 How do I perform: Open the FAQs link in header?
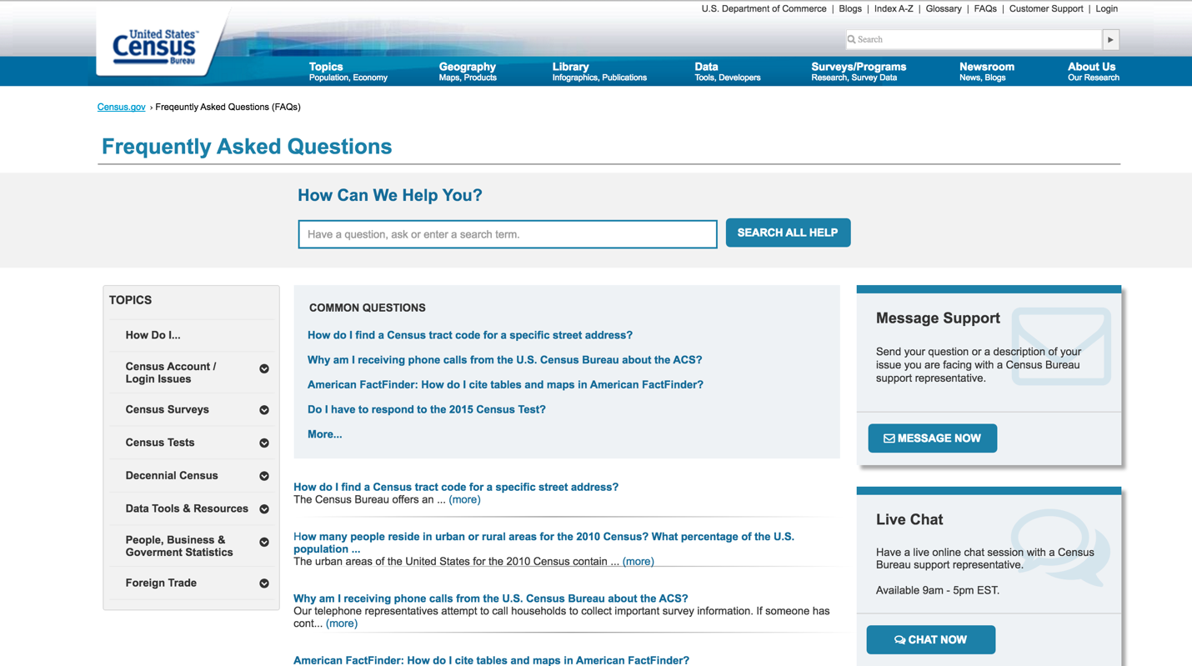pyautogui.click(x=985, y=9)
